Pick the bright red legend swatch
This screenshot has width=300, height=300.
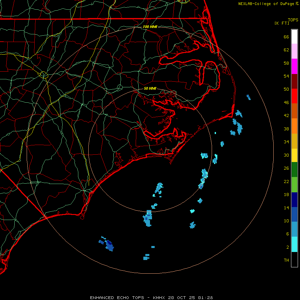click(x=294, y=96)
